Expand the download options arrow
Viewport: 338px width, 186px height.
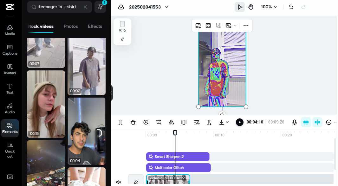click(x=227, y=122)
